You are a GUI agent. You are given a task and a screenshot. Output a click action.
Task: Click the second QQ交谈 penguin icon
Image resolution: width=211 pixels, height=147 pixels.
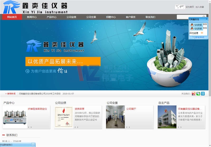[x=192, y=28]
